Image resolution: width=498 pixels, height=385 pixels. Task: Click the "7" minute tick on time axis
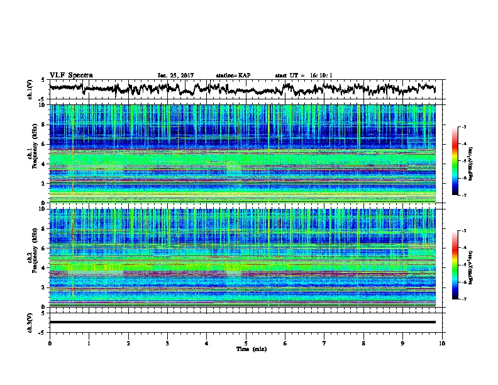click(324, 343)
